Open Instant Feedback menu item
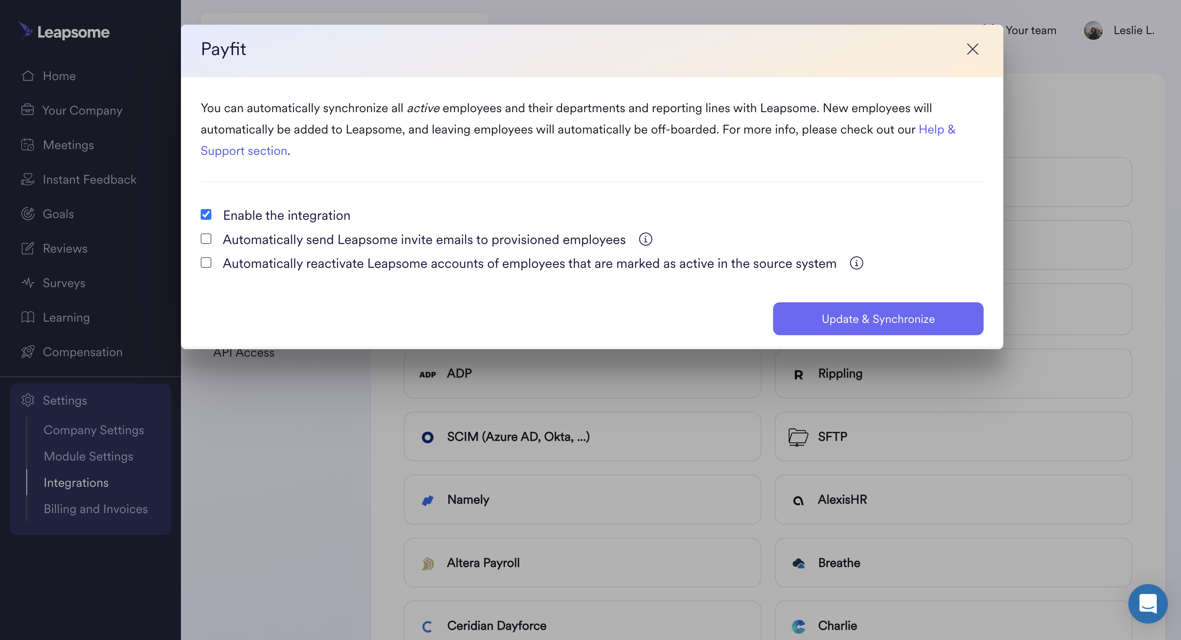The height and width of the screenshot is (640, 1181). (x=89, y=179)
